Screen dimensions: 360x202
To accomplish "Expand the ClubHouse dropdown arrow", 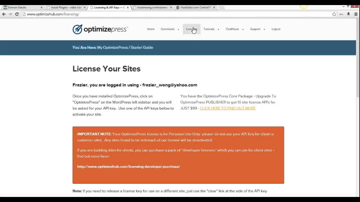I will point(243,29).
